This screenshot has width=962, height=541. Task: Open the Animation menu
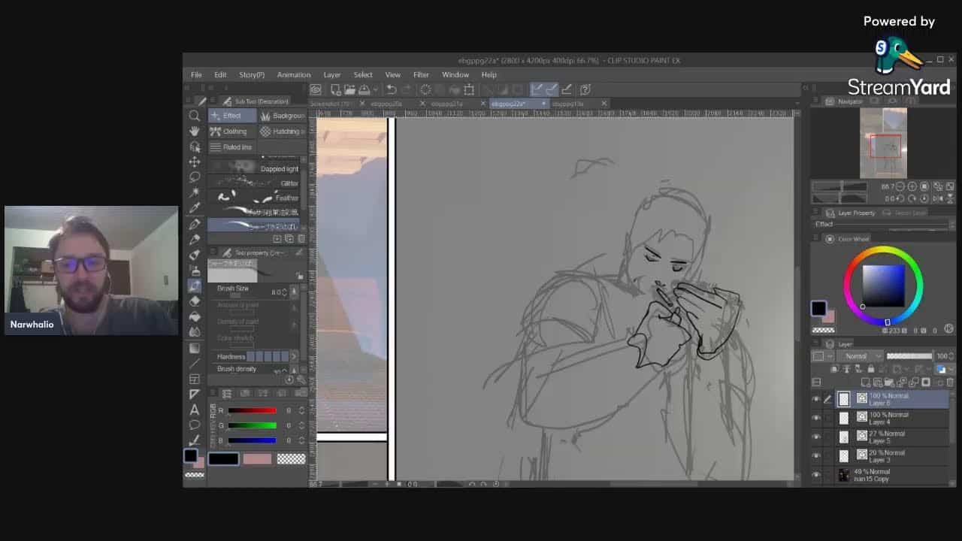point(293,74)
